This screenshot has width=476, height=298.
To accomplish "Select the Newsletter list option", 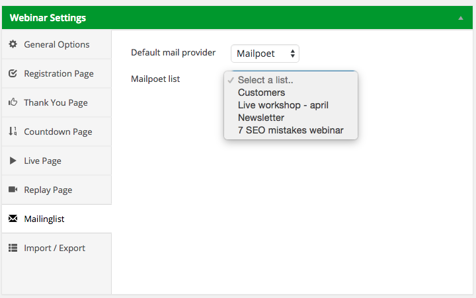I will (x=260, y=118).
